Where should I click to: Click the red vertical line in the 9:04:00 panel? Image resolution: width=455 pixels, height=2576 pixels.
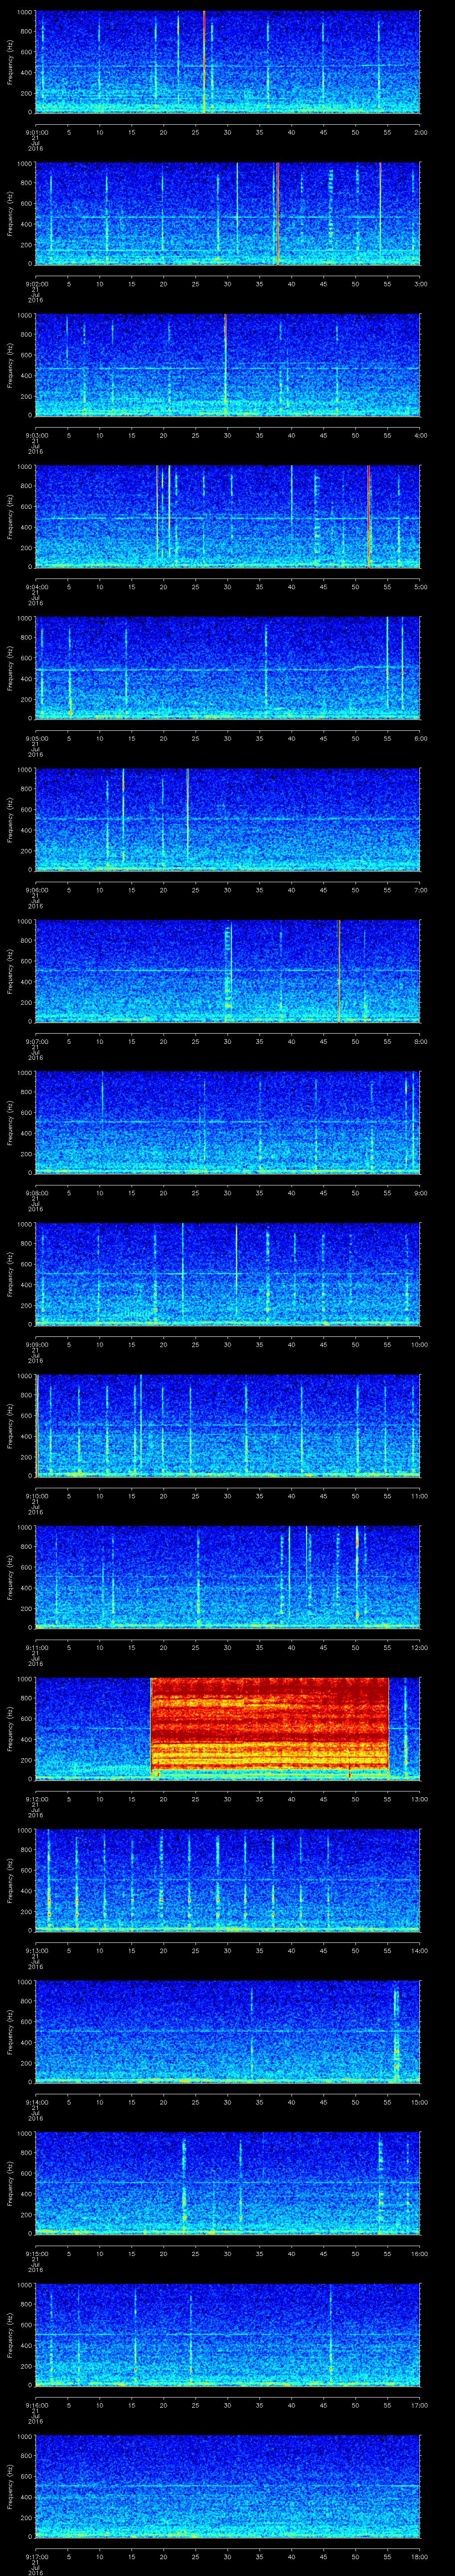368,516
